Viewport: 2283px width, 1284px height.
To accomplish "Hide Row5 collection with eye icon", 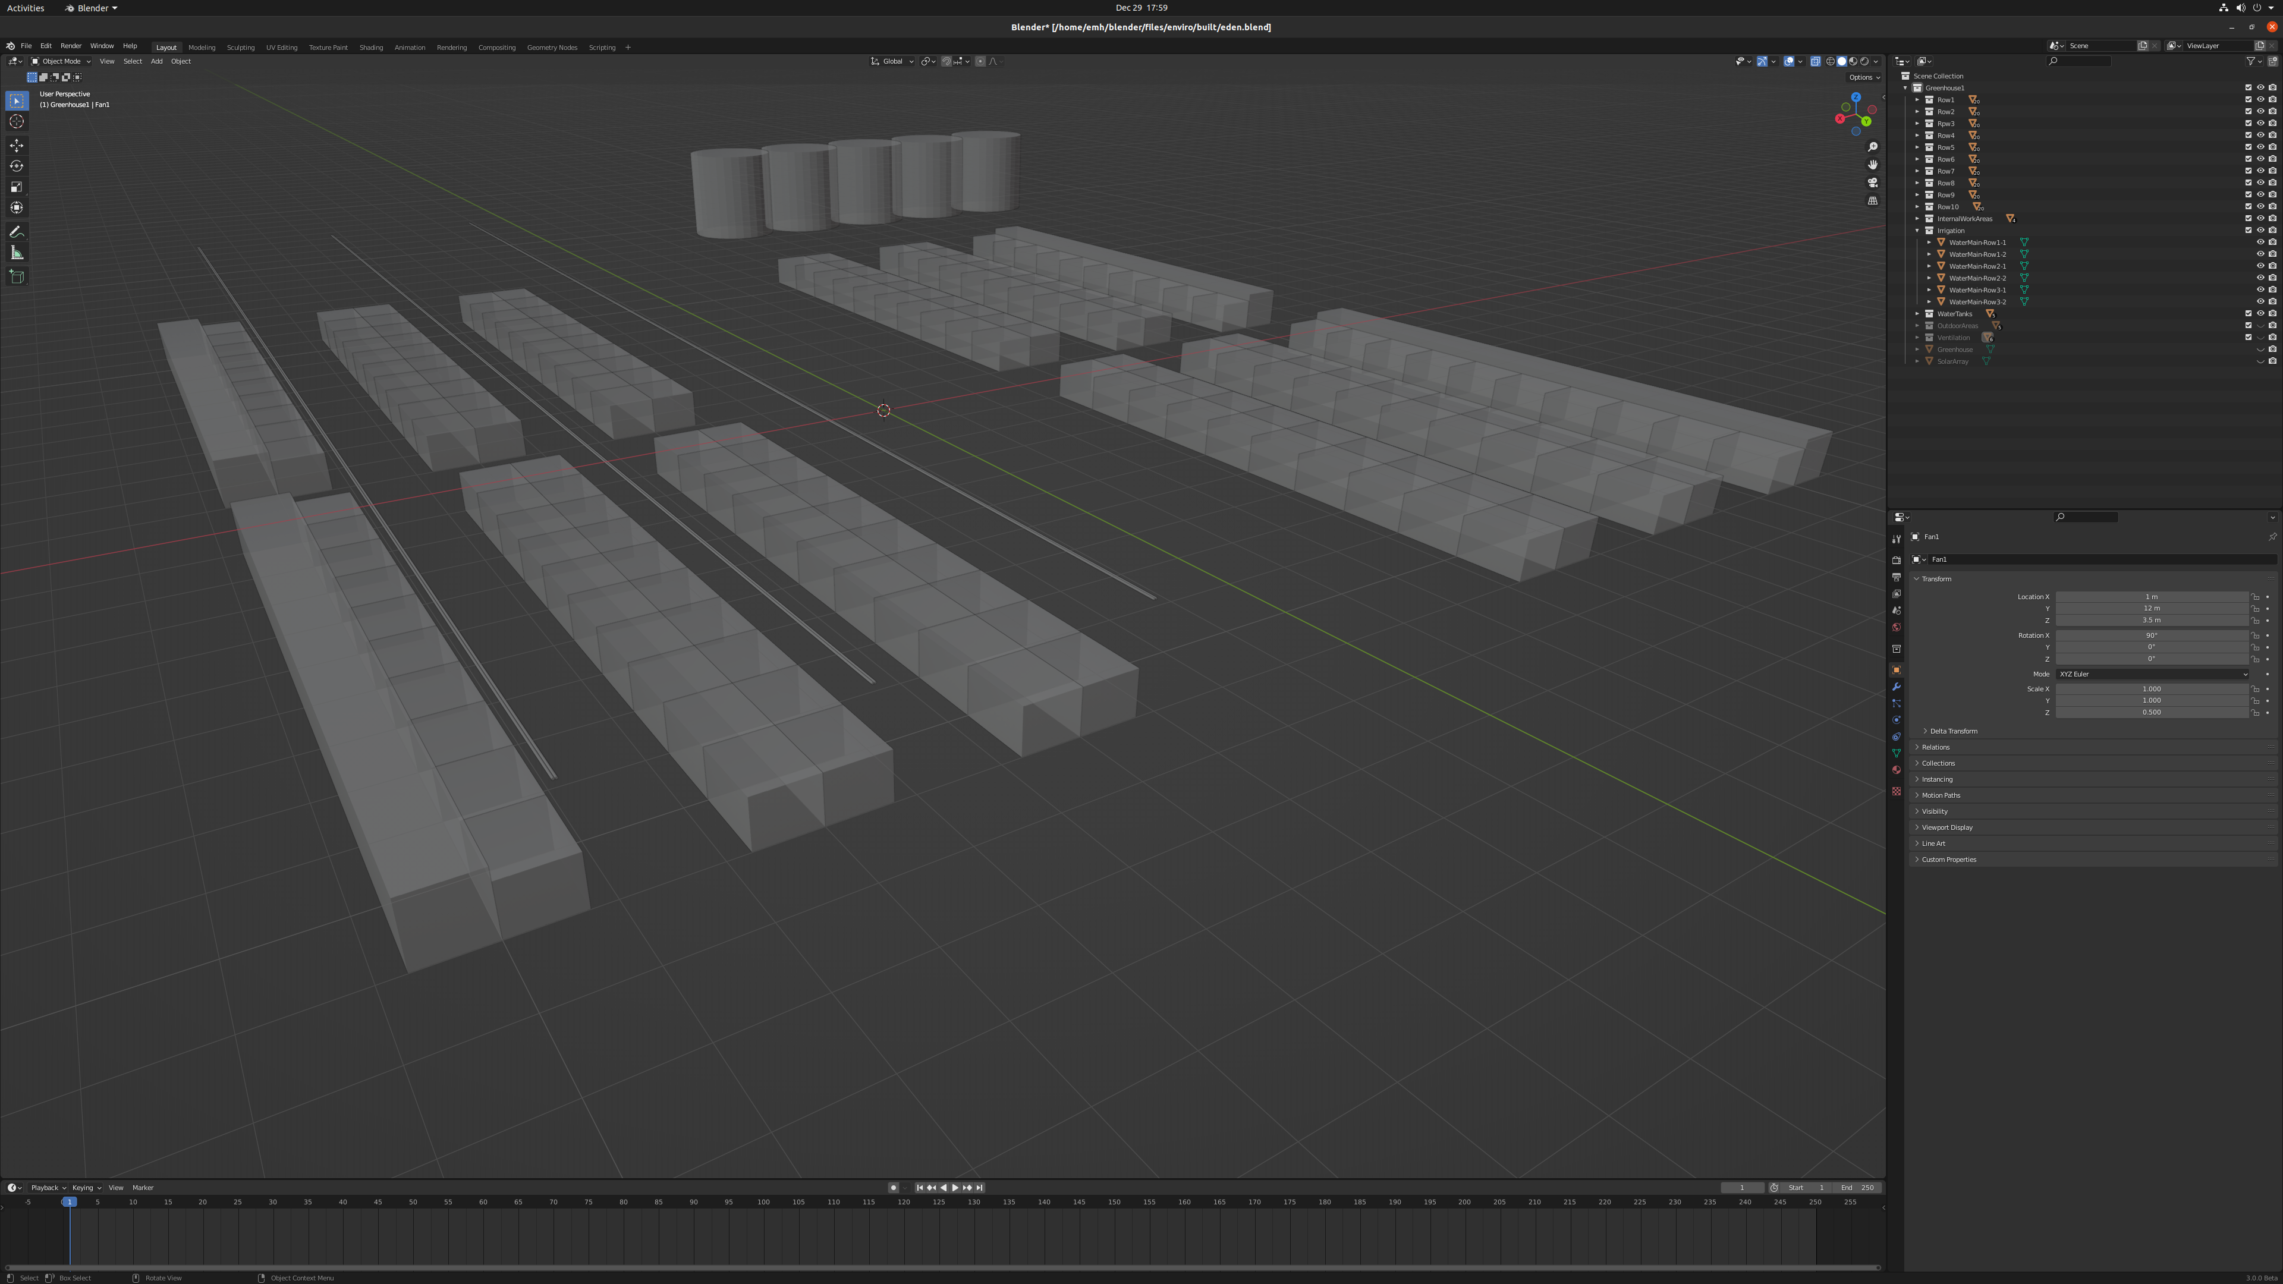I will point(2260,147).
